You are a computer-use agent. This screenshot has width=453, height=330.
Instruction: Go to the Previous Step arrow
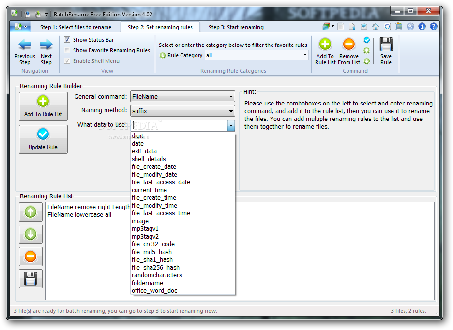click(x=25, y=45)
